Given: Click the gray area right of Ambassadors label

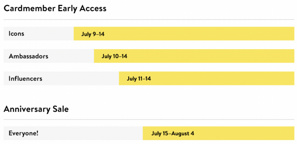Looking at the screenshot, I should coord(71,56).
